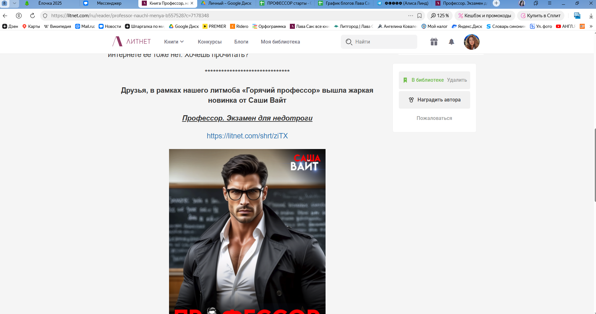This screenshot has height=314, width=596.
Task: Click the Найти search field
Action: click(x=379, y=42)
